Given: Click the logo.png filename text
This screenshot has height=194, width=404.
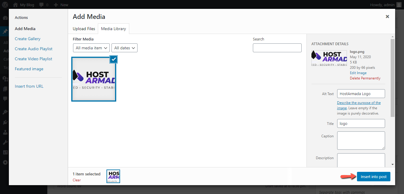Looking at the screenshot, I should pos(357,52).
